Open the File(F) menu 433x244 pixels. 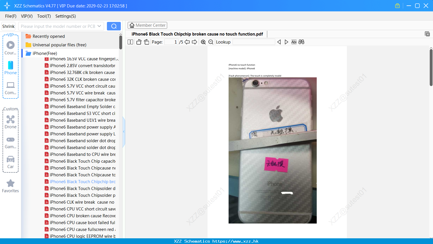[x=11, y=16]
